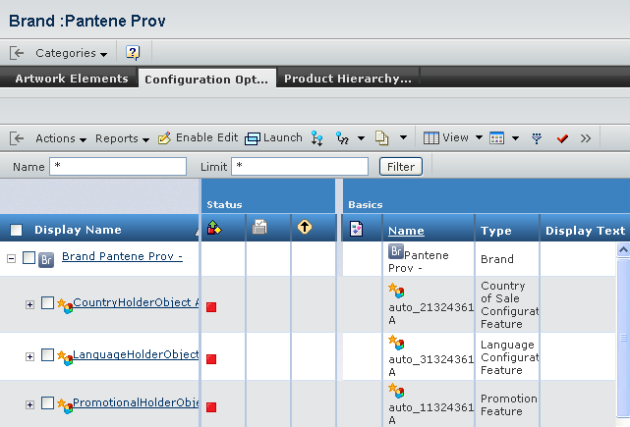Click the Display Name column header
Screen dimensions: 630x427
tap(78, 230)
